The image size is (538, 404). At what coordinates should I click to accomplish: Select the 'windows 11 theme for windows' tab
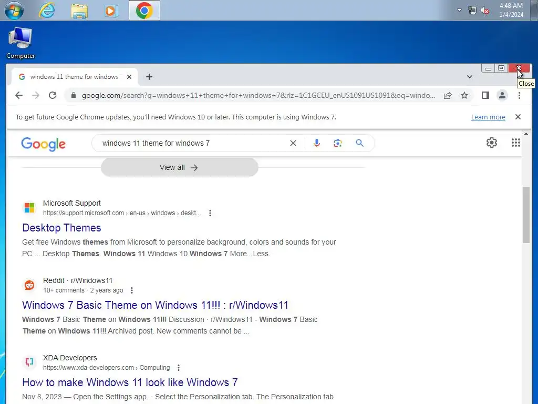[x=75, y=77]
